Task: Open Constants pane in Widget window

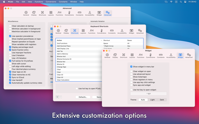Action: pos(161,56)
